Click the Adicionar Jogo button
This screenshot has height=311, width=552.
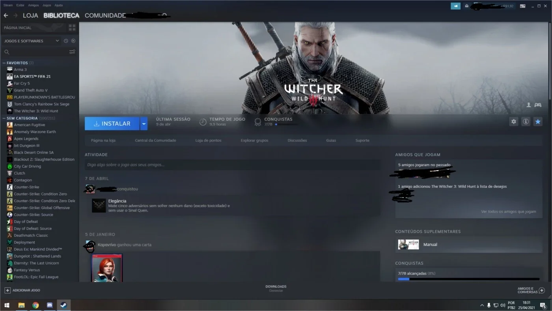coord(22,290)
